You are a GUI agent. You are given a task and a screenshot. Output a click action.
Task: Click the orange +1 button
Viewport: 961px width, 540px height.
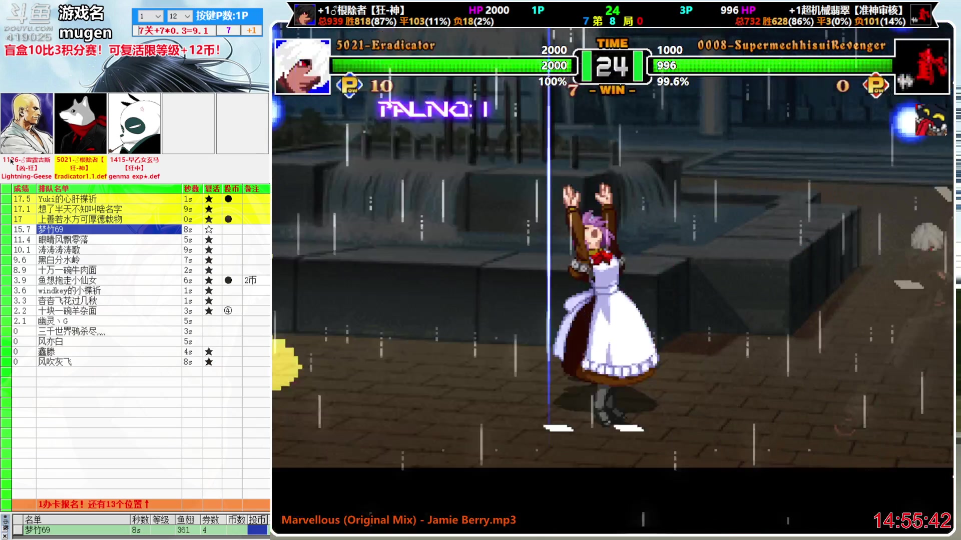click(251, 30)
